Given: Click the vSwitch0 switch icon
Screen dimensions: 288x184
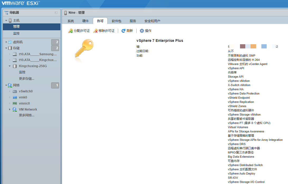Looking at the screenshot, I should point(15,91).
